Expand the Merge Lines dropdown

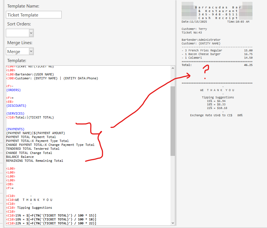pos(31,51)
